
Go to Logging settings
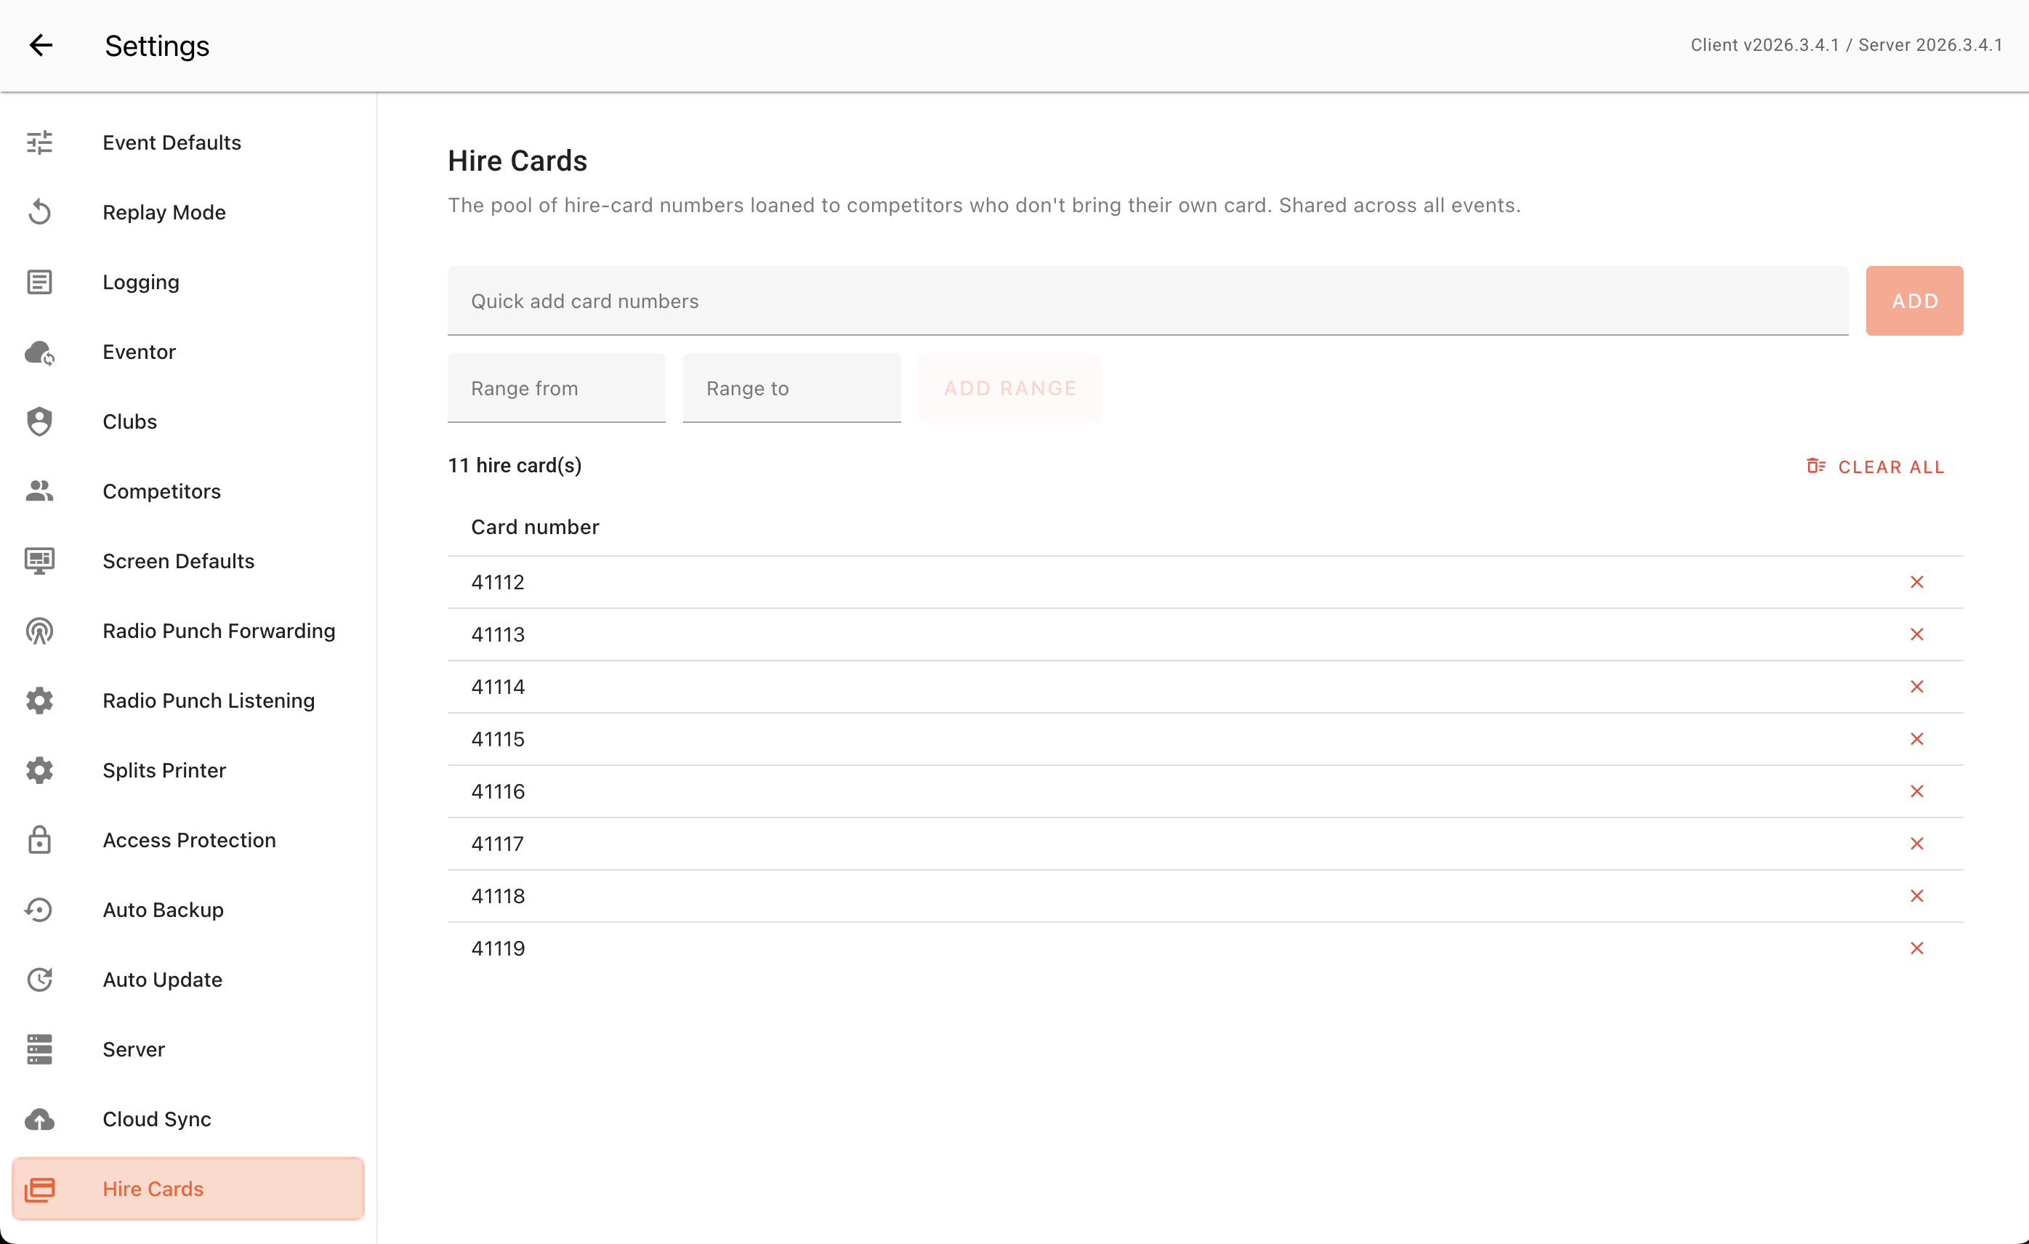(x=187, y=283)
